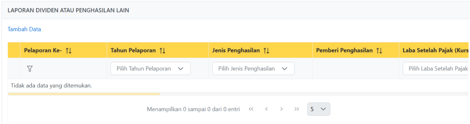Go to the first page of entries

(251, 109)
